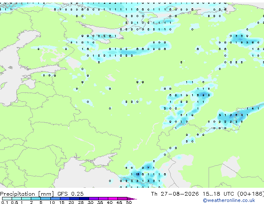Click the 45–50 mm deep magenta legend swatch
Image resolution: width=264 pixels, height=204 pixels.
(x=122, y=199)
